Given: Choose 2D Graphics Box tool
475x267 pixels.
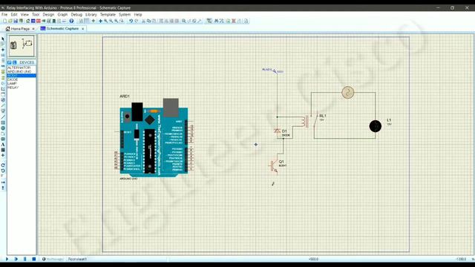Looking at the screenshot, I should click(3, 122).
